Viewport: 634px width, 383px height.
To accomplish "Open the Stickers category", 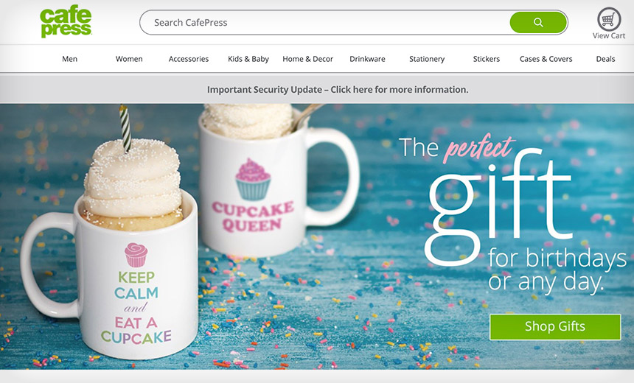I will click(487, 59).
